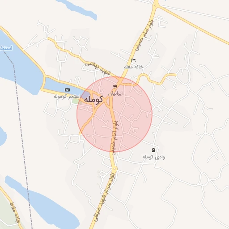
Task: Click the hotel bed icon above خانه معلم
Action: 133,60
